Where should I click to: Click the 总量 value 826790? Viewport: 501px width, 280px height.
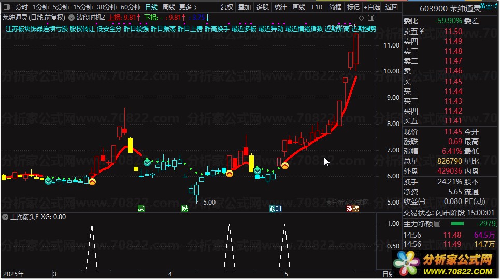[x=450, y=161]
